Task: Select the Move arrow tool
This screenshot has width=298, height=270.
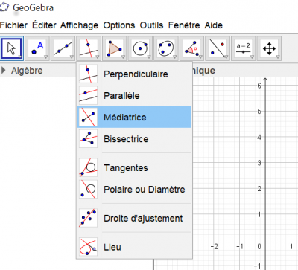Action: 12,48
